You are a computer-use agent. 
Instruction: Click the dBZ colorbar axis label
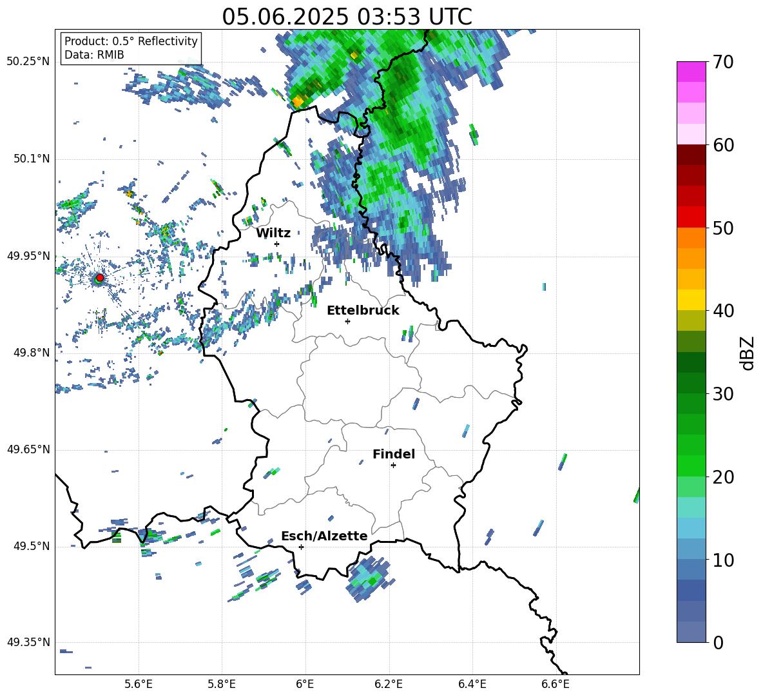pos(746,353)
